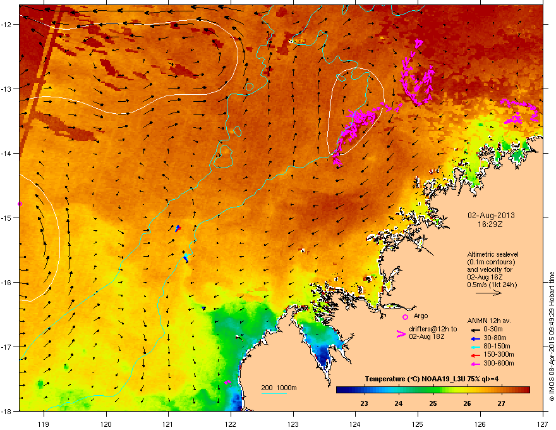Click the latitude axis label '-15'
Viewport: 556px width, 430px height.
tap(6, 218)
